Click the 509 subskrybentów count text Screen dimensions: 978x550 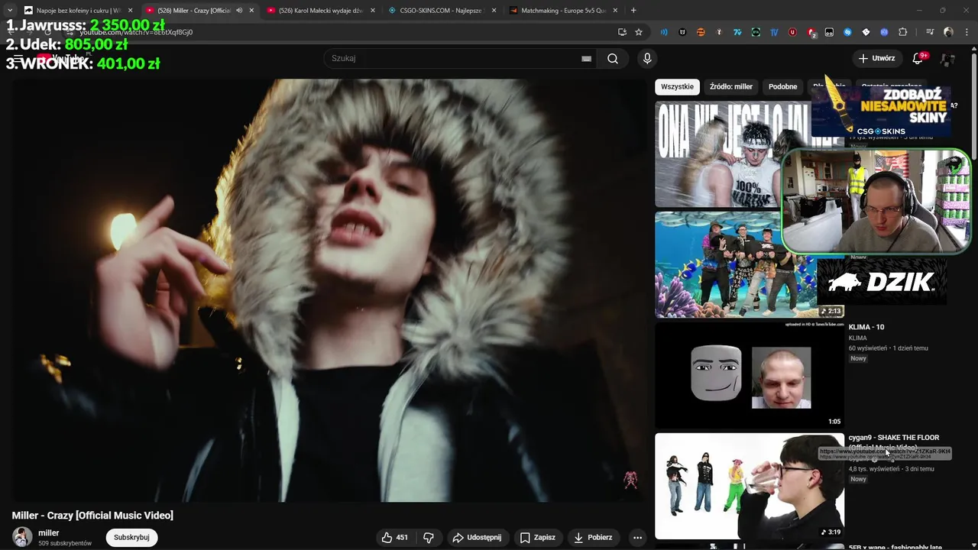65,543
